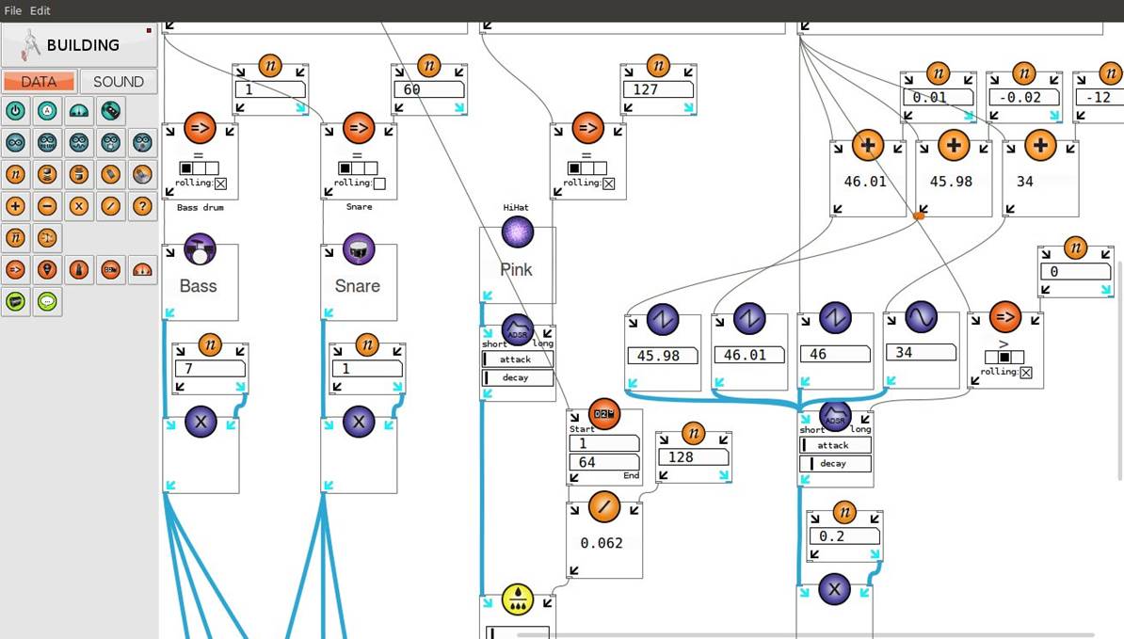Click the BUILDING mode button
The height and width of the screenshot is (639, 1124).
click(78, 44)
